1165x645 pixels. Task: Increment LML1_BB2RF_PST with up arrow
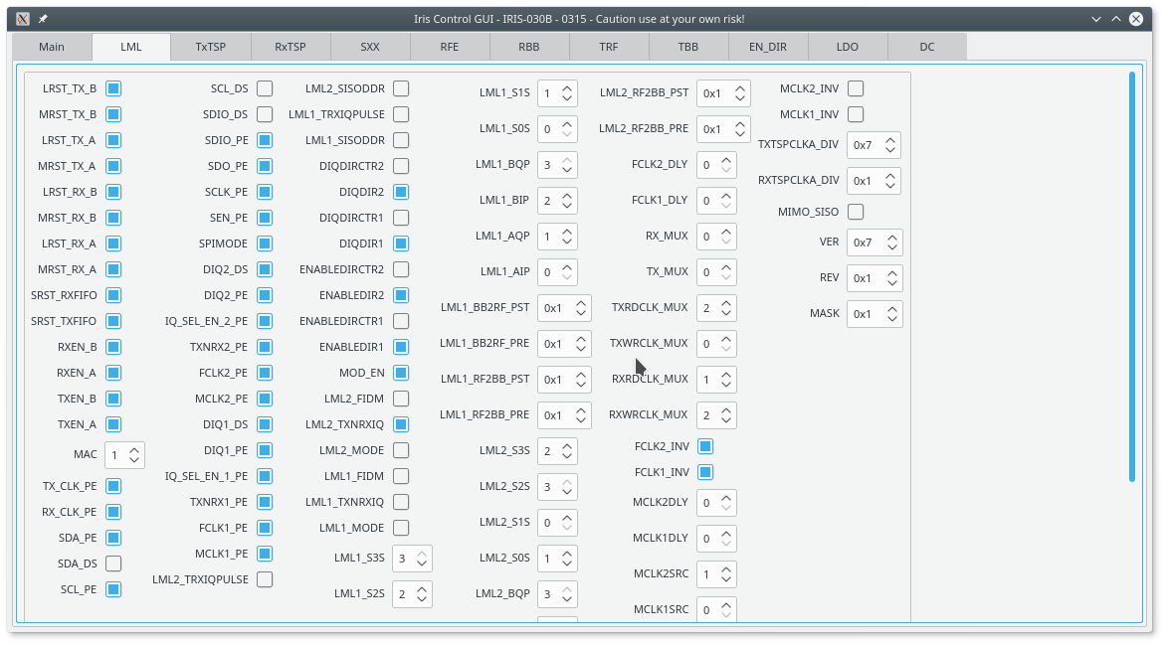click(x=581, y=303)
